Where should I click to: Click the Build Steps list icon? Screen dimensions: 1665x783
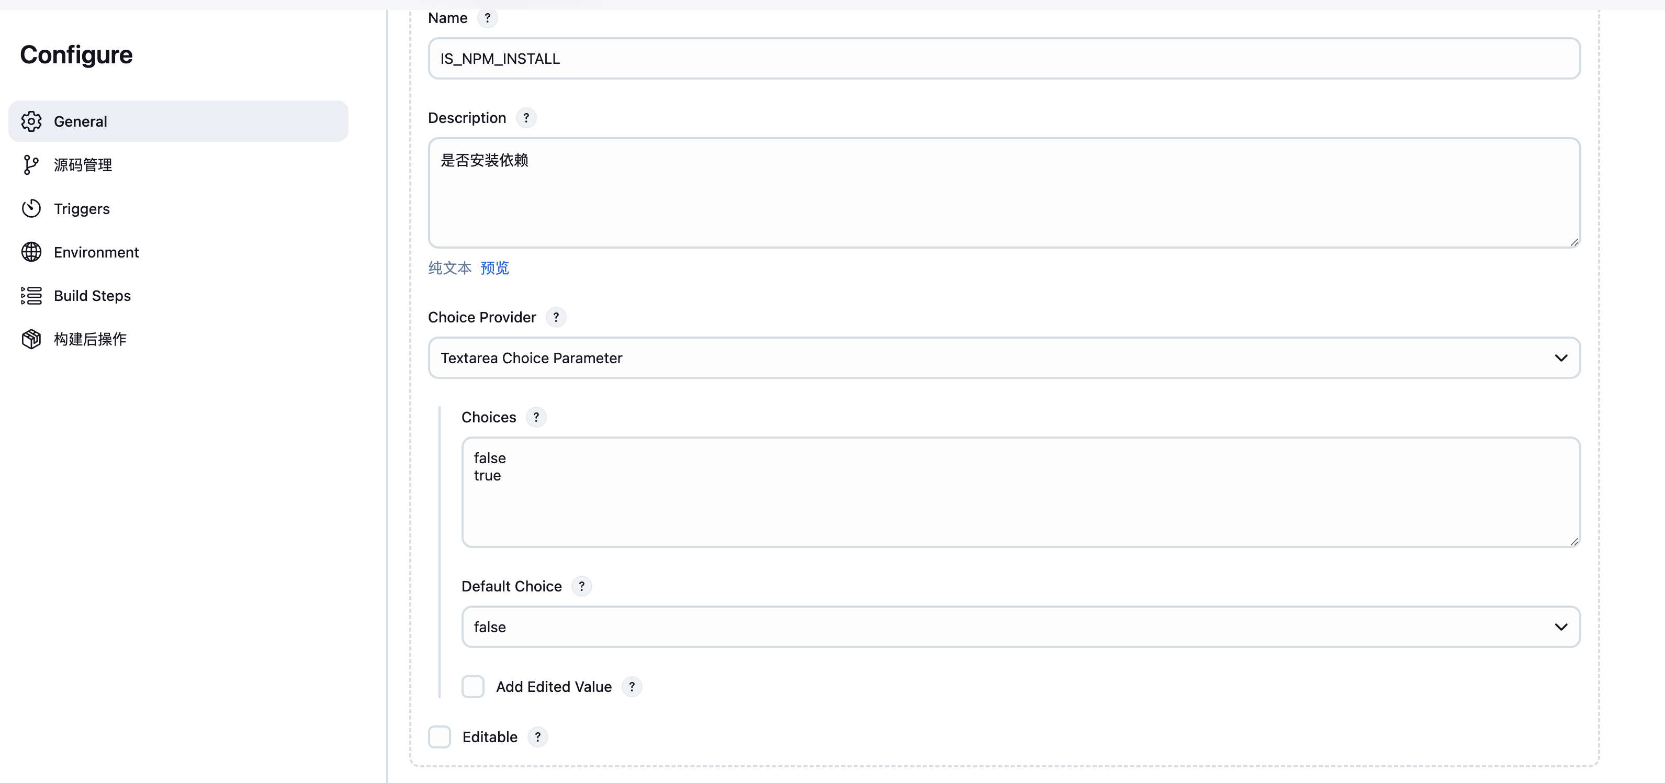tap(31, 296)
